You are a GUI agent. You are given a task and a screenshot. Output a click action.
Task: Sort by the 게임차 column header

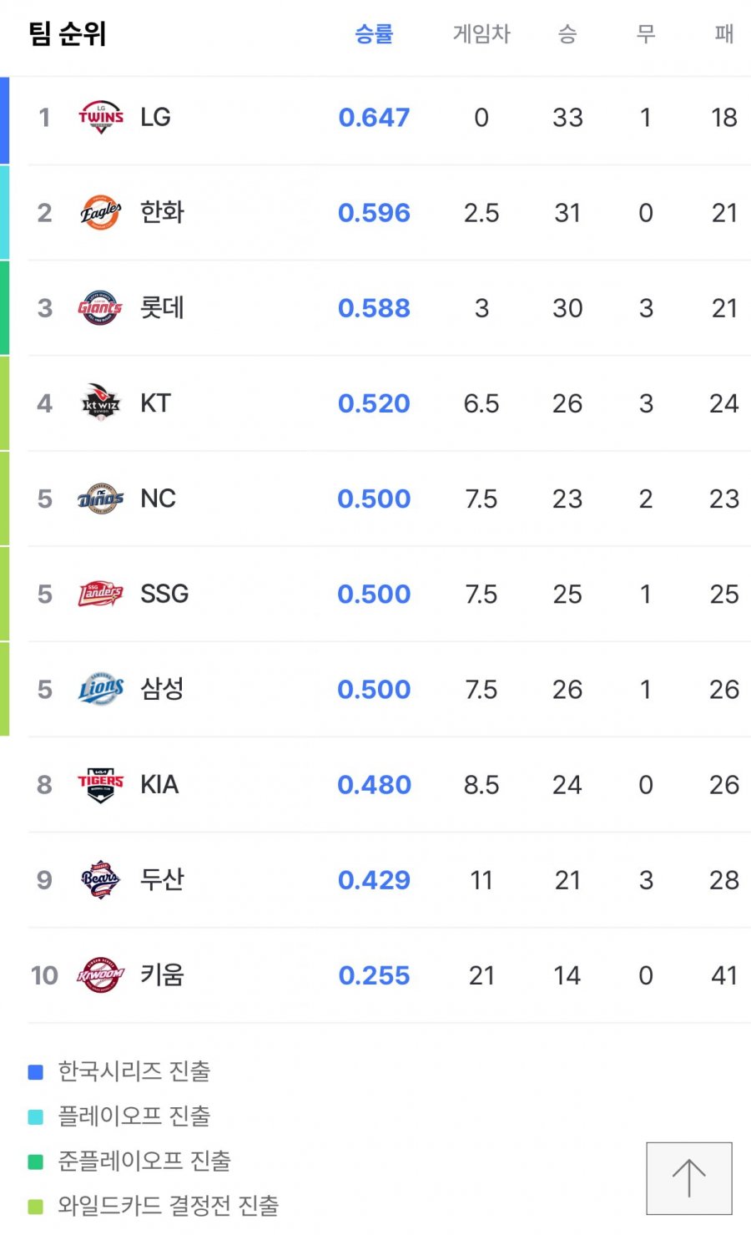coord(481,33)
